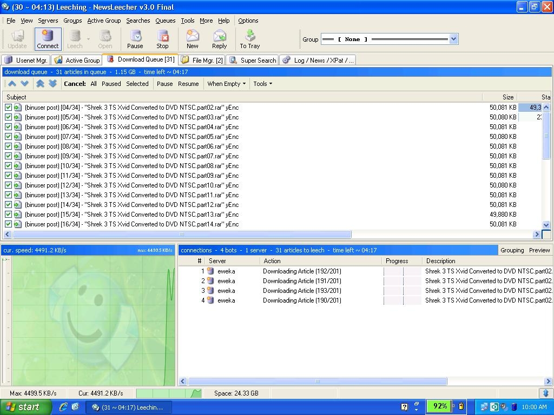
Task: Uncheck the part06.rar queue item
Action: (x=9, y=146)
